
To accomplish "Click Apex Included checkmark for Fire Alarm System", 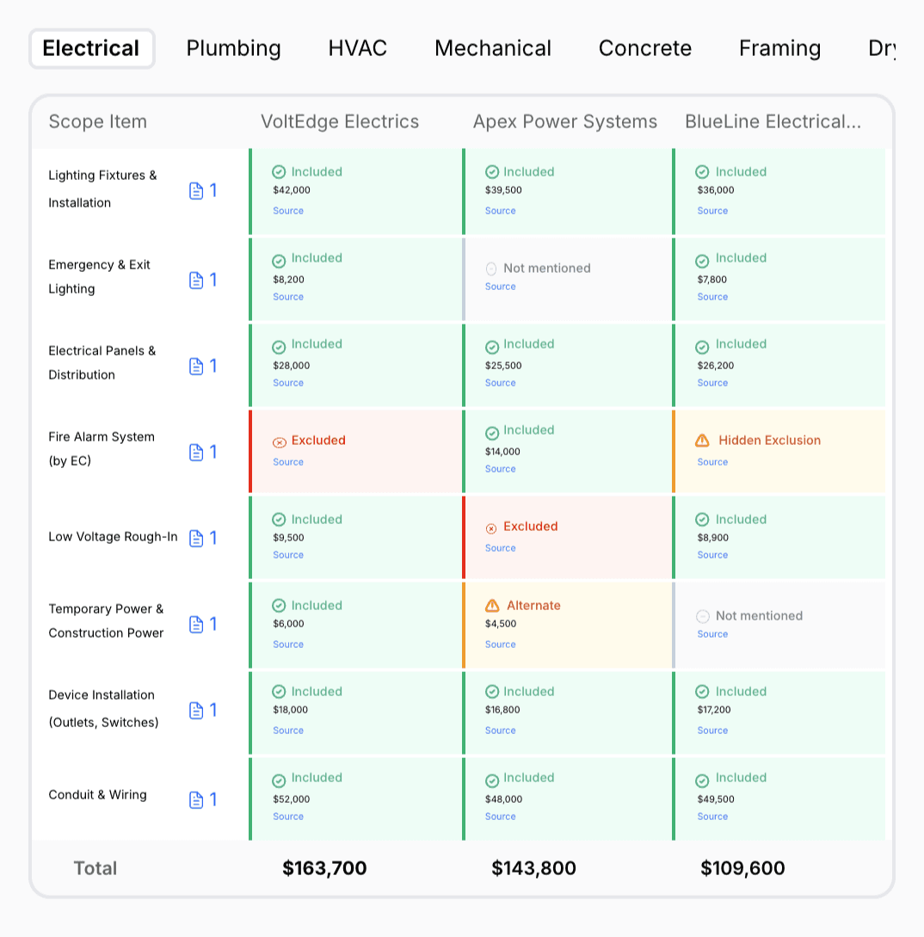I will tap(492, 433).
